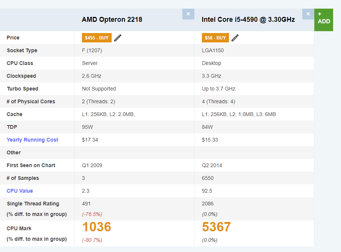The width and height of the screenshot is (341, 252).
Task: Click the Intel single thread value 2086
Action: point(208,204)
